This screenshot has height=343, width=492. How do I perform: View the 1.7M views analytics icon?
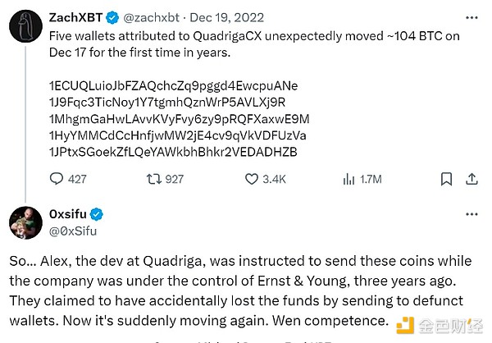coord(348,178)
